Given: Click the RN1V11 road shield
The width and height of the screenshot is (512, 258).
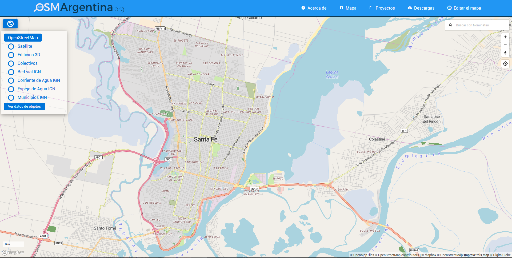Looking at the screenshot, I should pyautogui.click(x=160, y=29).
